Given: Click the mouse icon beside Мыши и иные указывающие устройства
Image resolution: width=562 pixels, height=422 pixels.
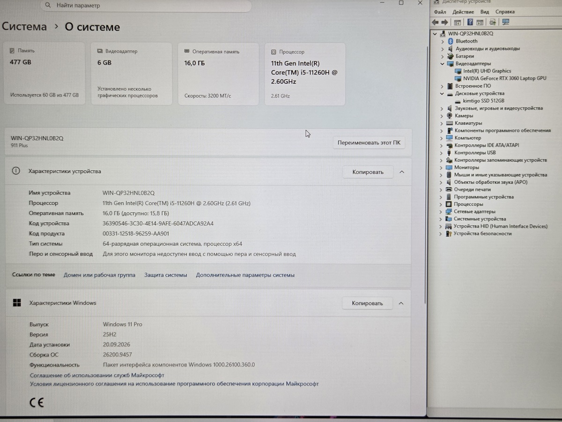Looking at the screenshot, I should click(x=449, y=175).
